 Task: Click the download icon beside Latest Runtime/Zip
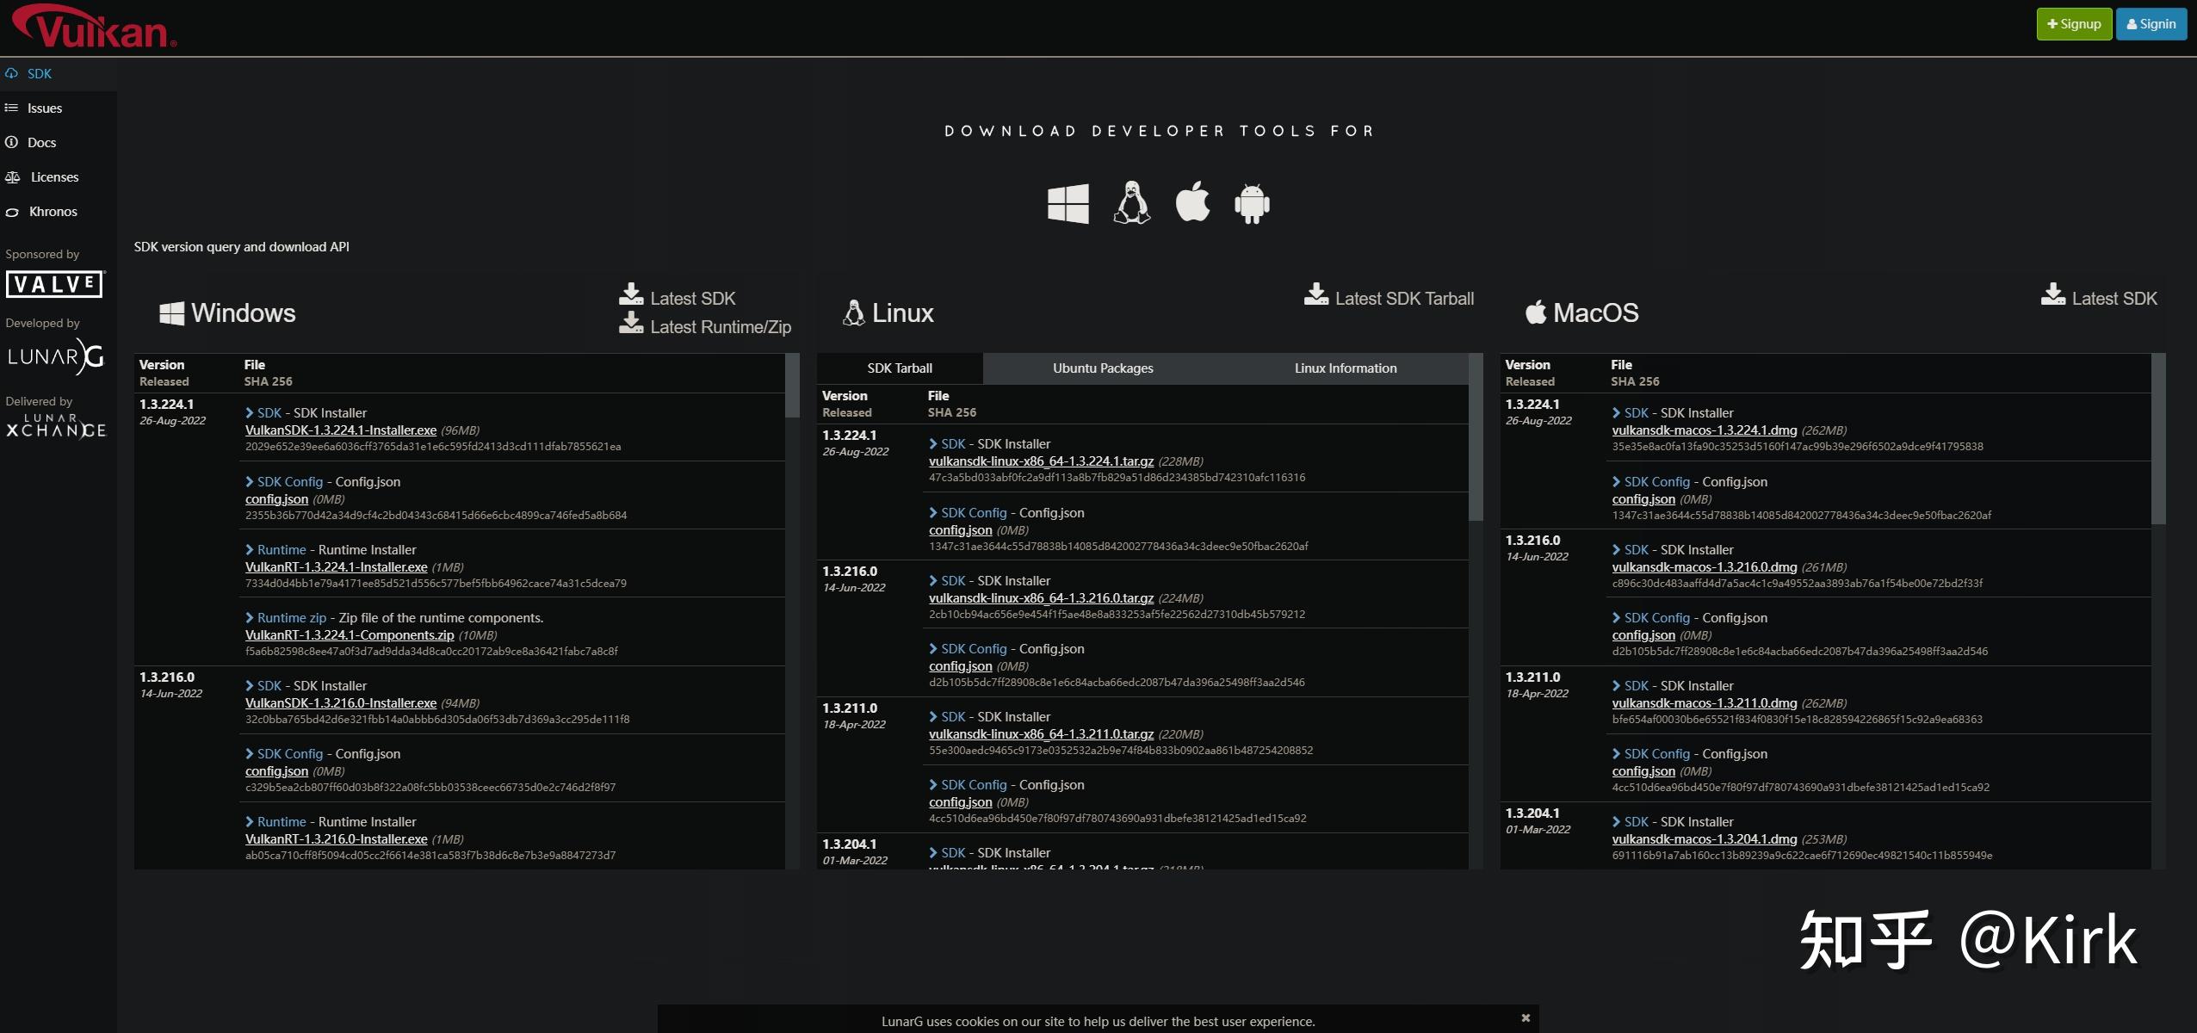coord(631,323)
